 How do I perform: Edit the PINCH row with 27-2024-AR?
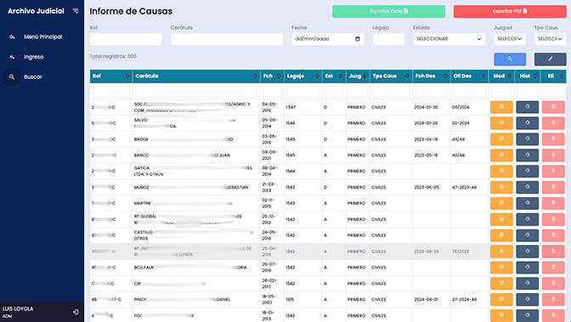pyautogui.click(x=501, y=299)
